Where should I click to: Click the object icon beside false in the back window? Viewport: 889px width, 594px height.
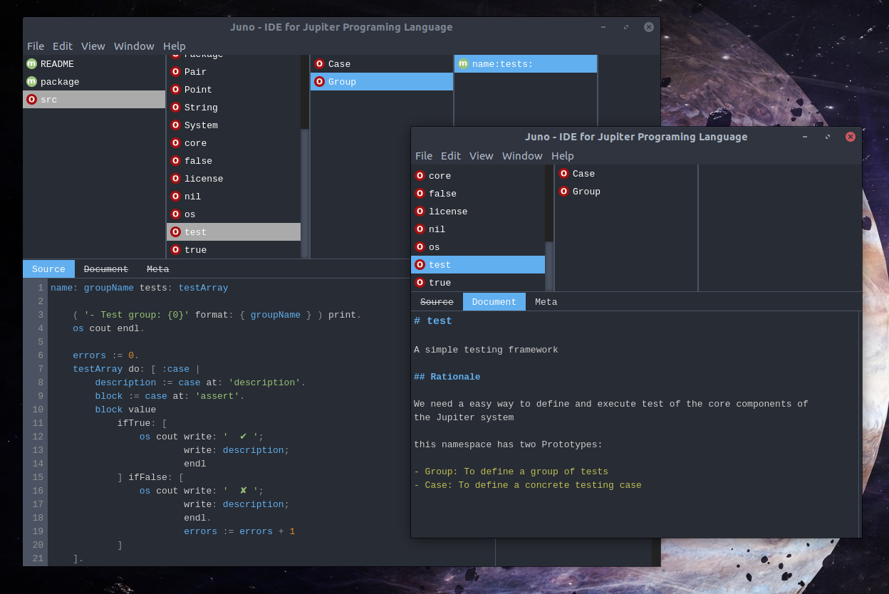click(x=175, y=161)
